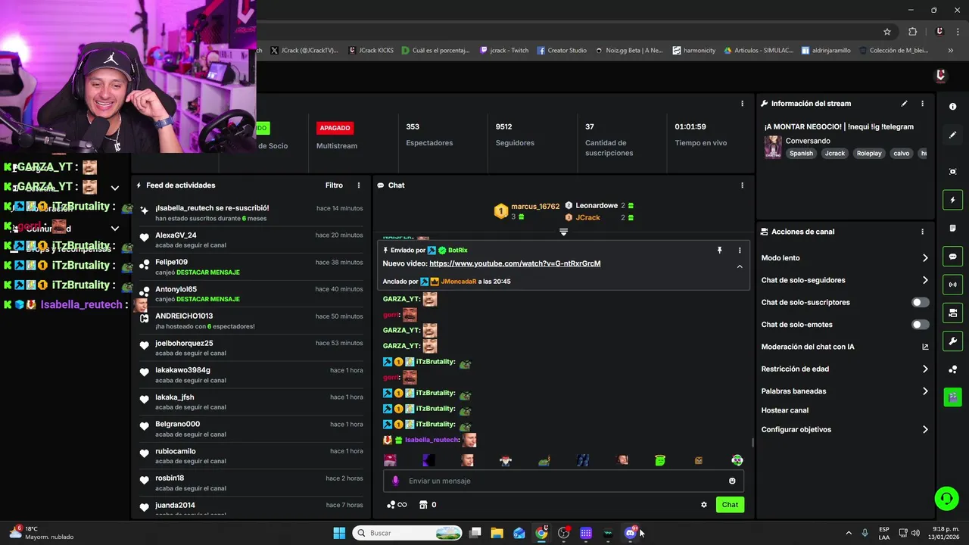
Task: Open Feed de actividades options menu
Action: coord(359,185)
